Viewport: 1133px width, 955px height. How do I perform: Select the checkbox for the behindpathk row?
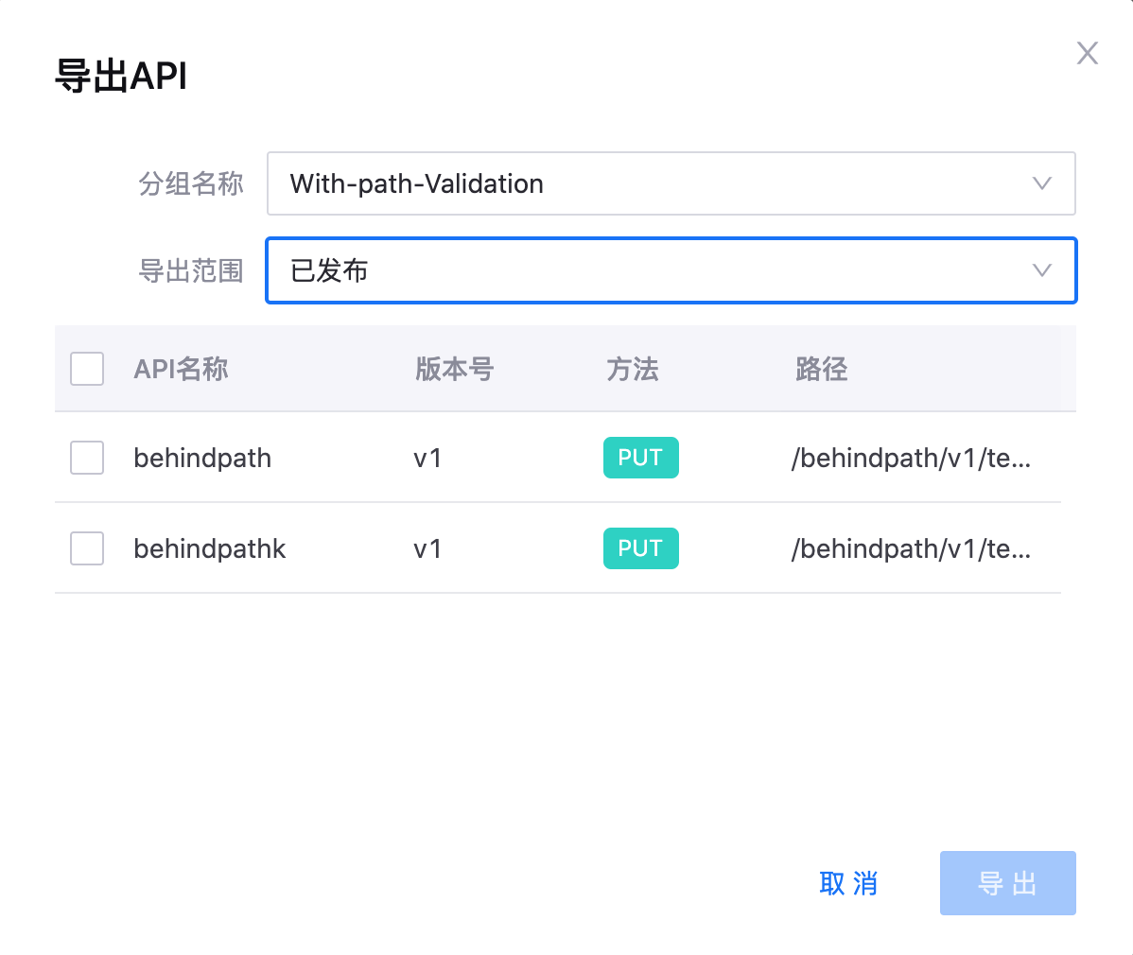click(x=87, y=548)
